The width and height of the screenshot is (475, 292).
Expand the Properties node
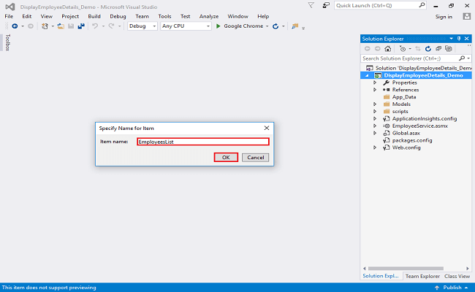375,82
